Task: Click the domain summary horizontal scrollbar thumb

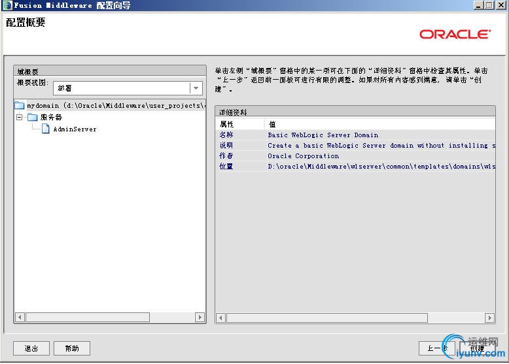Action: pyautogui.click(x=88, y=317)
